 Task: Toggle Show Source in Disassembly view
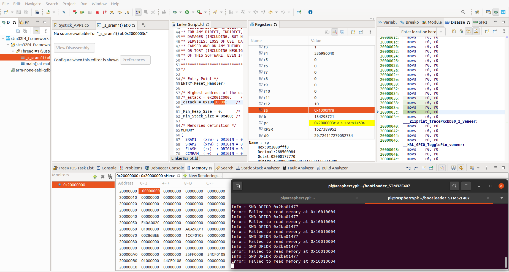click(x=476, y=32)
